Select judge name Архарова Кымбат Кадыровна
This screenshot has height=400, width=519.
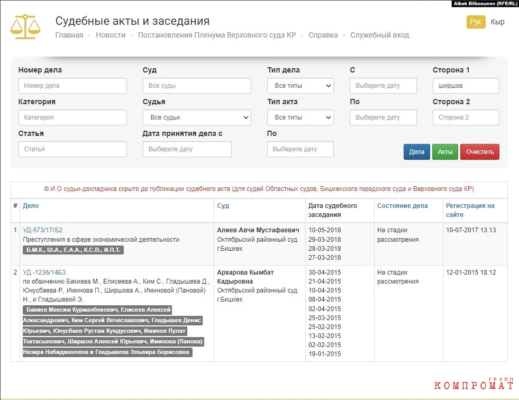(245, 277)
